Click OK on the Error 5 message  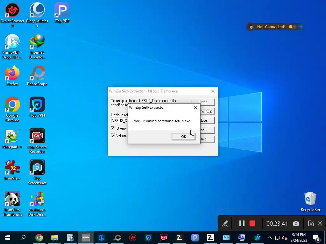click(183, 137)
